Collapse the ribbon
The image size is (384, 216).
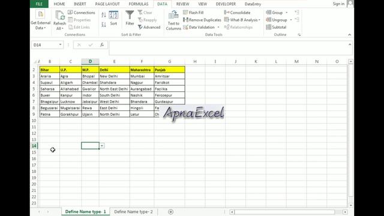pos(349,35)
